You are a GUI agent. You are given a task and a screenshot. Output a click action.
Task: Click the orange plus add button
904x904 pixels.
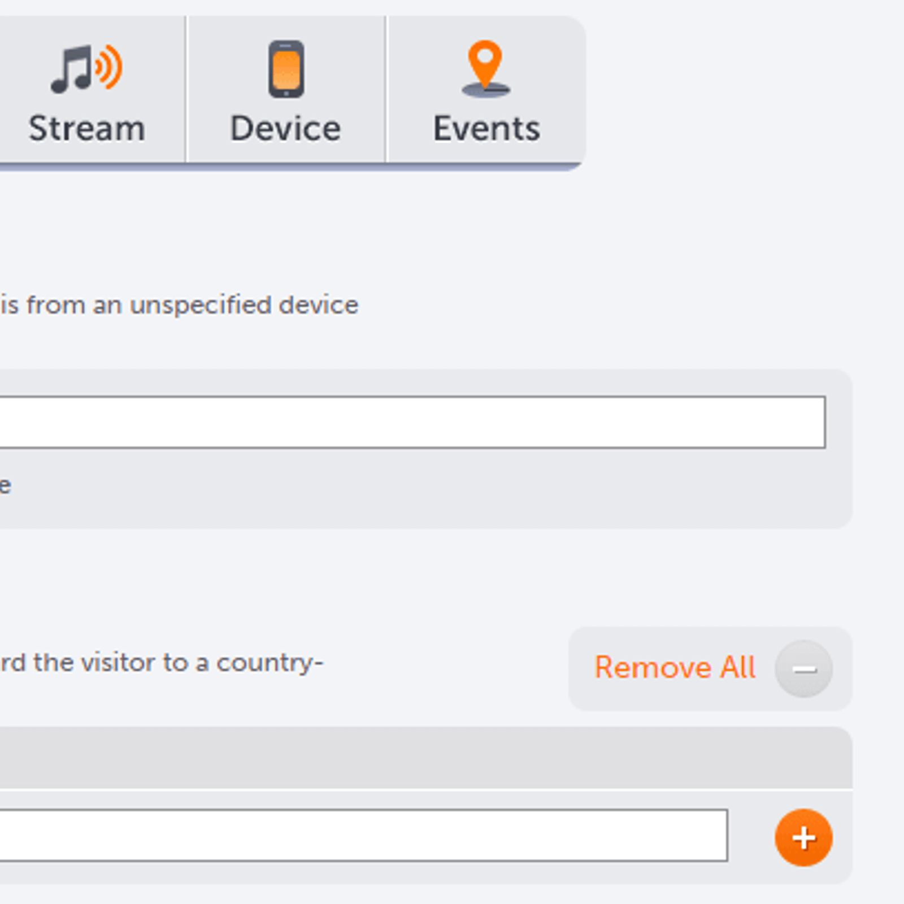tap(803, 837)
